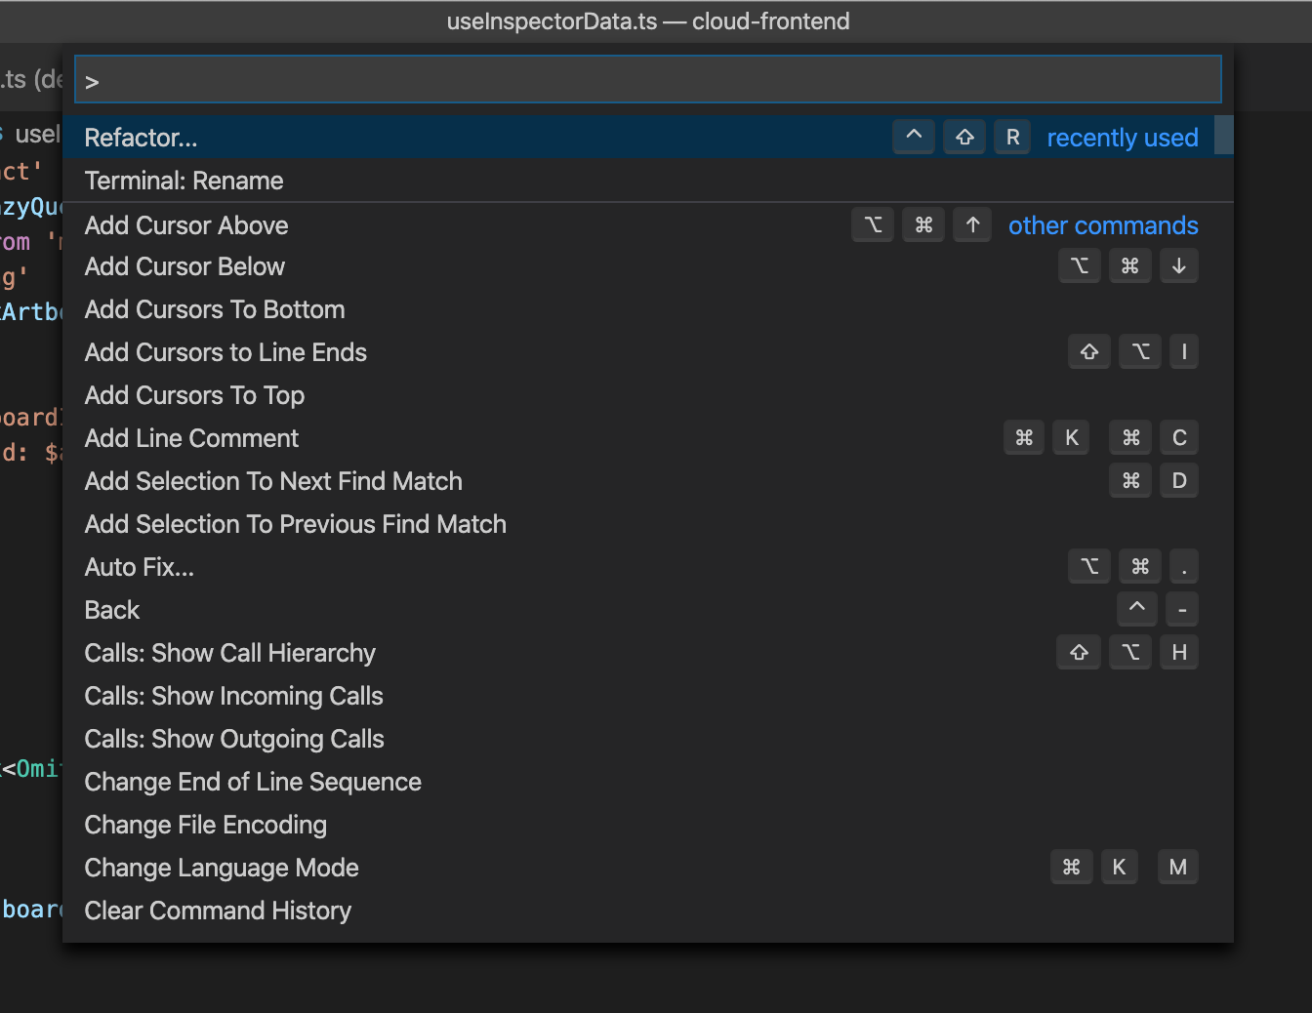Click the option key icon for Calls: Show Call Hierarchy
Screen dimensions: 1312x1013
tap(1129, 652)
